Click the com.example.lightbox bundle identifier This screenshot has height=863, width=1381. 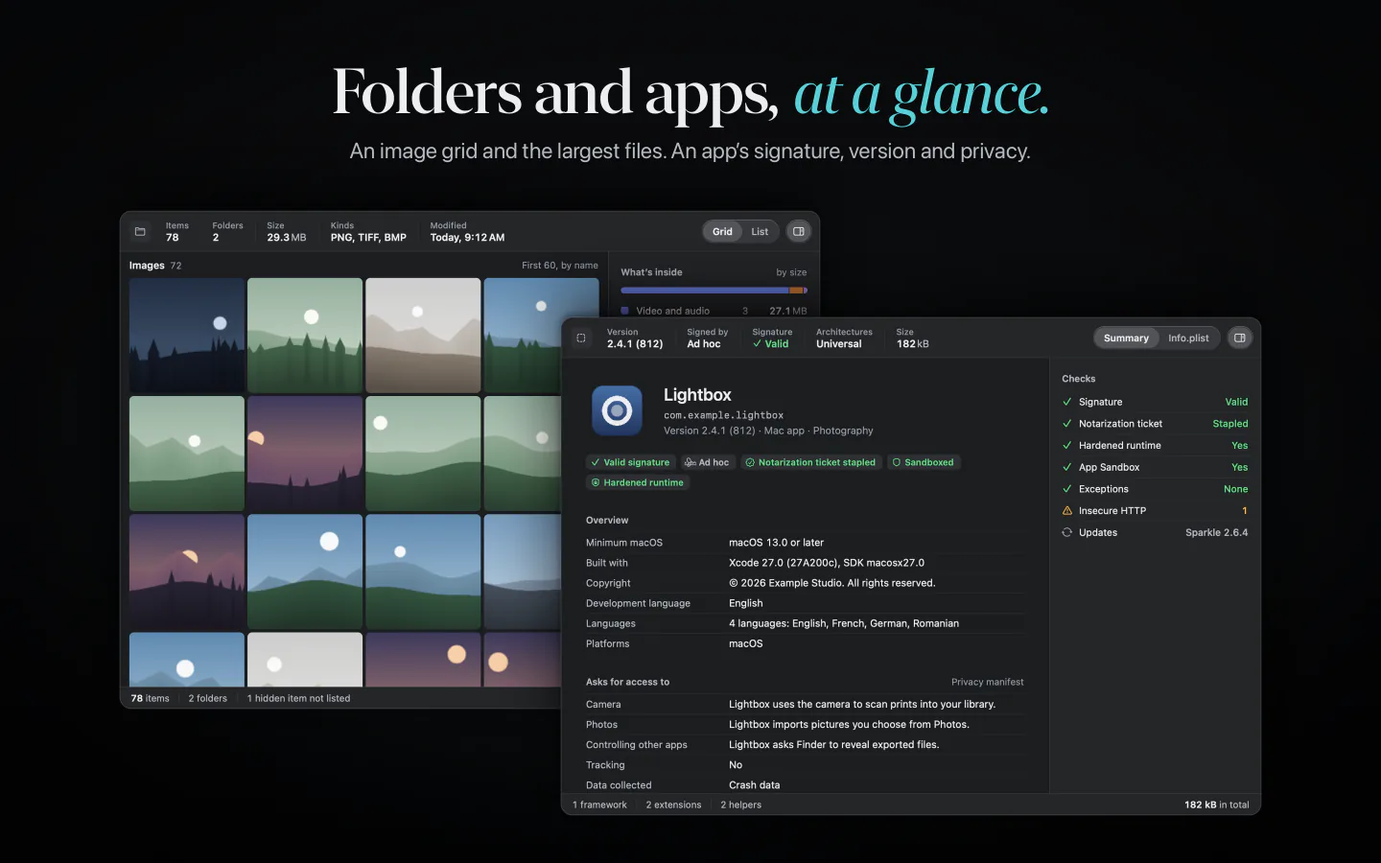pos(723,415)
